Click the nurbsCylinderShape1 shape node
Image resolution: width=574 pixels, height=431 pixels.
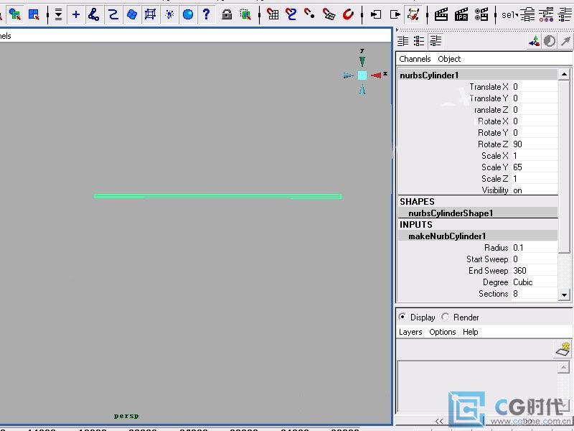451,213
